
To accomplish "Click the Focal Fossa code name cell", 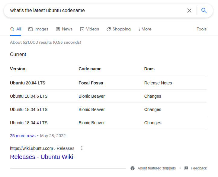I will click(x=91, y=83).
